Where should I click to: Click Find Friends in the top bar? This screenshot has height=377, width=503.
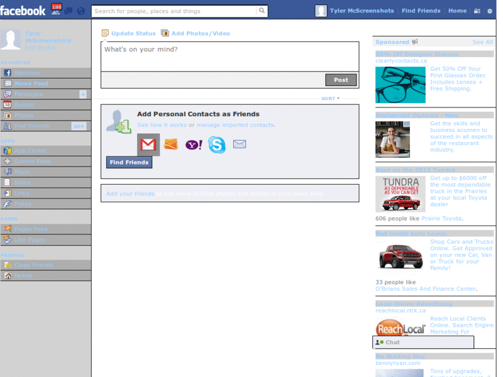pos(421,11)
